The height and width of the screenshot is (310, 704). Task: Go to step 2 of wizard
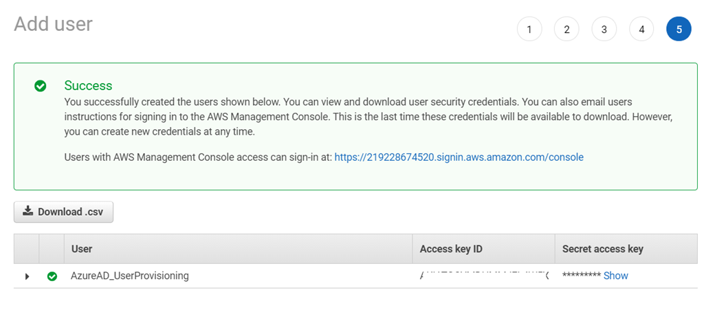click(x=566, y=29)
